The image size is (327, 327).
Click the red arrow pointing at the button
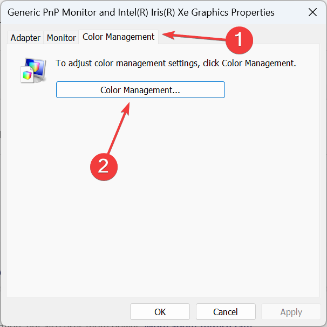tap(119, 128)
